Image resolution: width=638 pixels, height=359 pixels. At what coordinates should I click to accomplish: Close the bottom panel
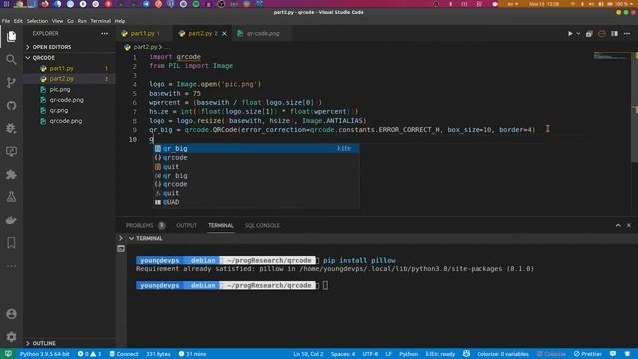(629, 225)
